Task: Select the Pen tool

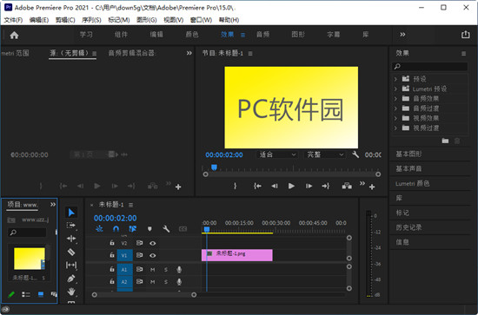Action: click(71, 279)
